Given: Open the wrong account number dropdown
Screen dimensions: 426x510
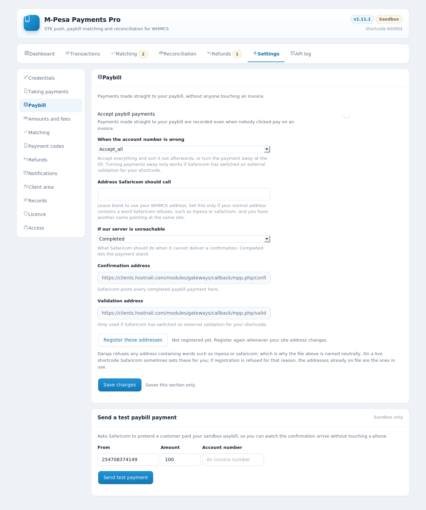Looking at the screenshot, I should pyautogui.click(x=184, y=149).
